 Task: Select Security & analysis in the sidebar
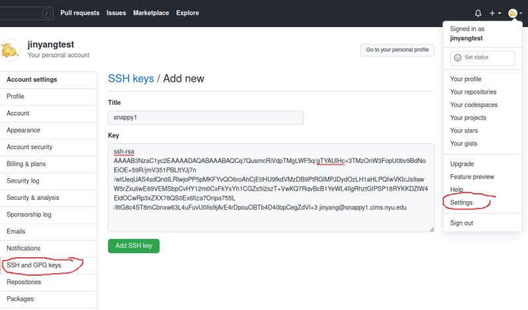pos(48,198)
